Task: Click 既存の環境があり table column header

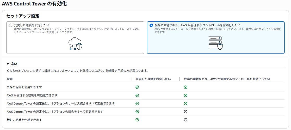Action: click(x=227, y=79)
